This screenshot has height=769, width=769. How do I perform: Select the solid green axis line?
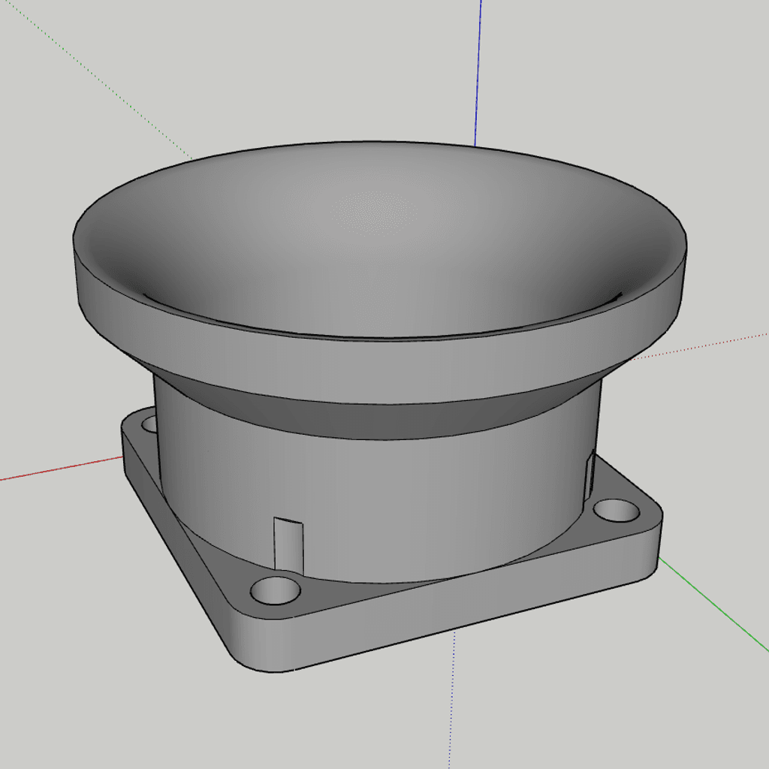713,604
